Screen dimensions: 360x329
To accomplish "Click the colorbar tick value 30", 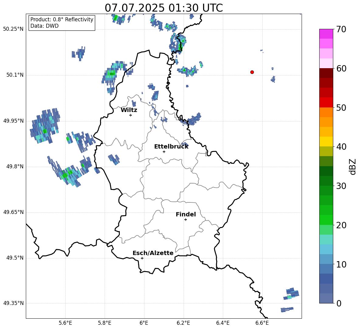I will (x=341, y=186).
